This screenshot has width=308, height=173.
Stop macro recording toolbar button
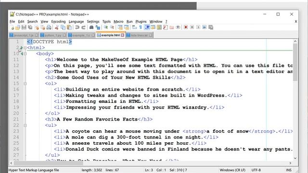(192, 27)
